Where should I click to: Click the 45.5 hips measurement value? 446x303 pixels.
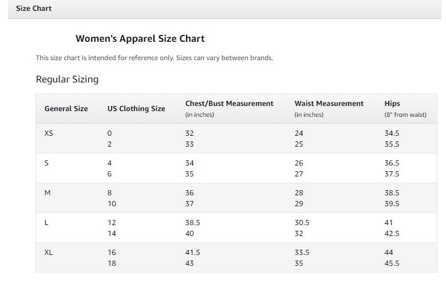point(392,263)
